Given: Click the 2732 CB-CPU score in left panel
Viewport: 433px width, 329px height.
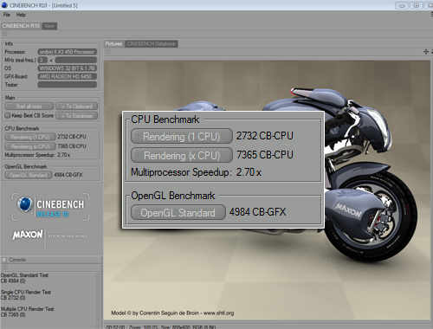Looking at the screenshot, I should [x=72, y=137].
